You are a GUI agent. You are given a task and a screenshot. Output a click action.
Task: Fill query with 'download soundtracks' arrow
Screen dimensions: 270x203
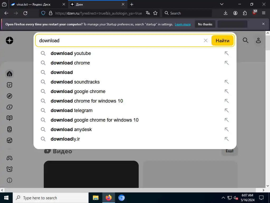[x=226, y=82]
